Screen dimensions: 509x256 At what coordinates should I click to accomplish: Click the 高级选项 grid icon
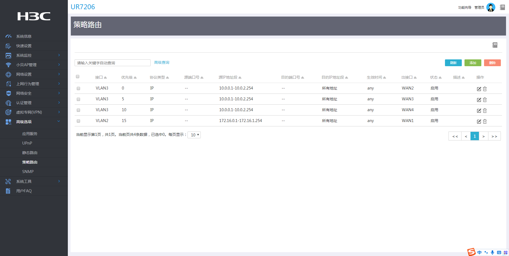coord(8,122)
